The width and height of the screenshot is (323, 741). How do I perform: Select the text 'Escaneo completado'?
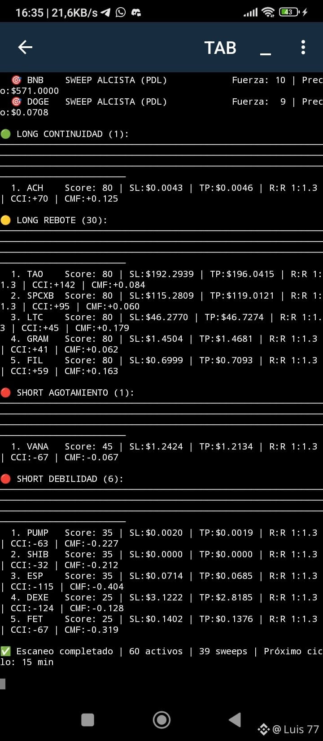click(x=65, y=651)
